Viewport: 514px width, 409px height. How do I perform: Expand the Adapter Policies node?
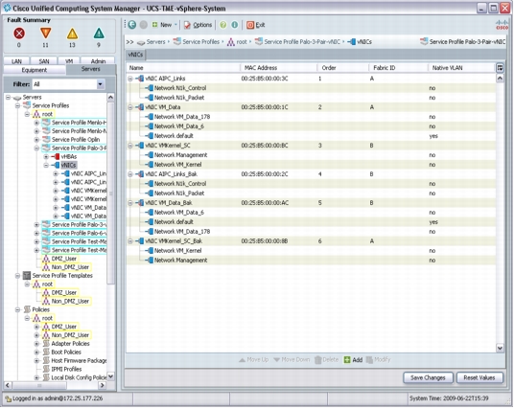36,344
